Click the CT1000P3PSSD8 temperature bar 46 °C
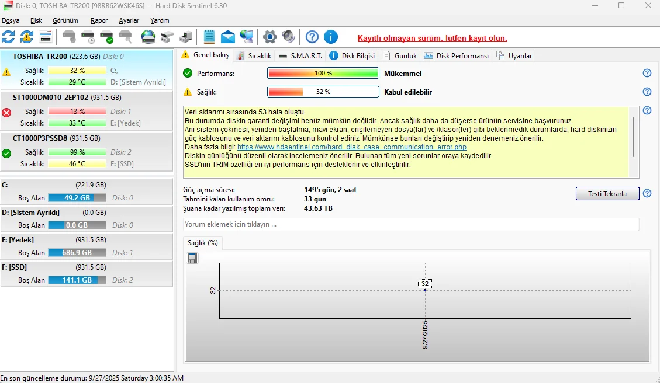 click(77, 164)
